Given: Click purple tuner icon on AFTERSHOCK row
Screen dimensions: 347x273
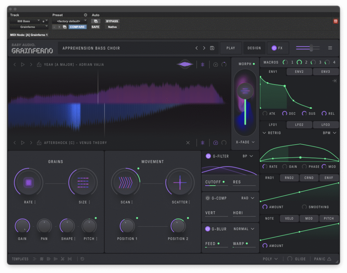Looking at the screenshot, I should coord(216,143).
